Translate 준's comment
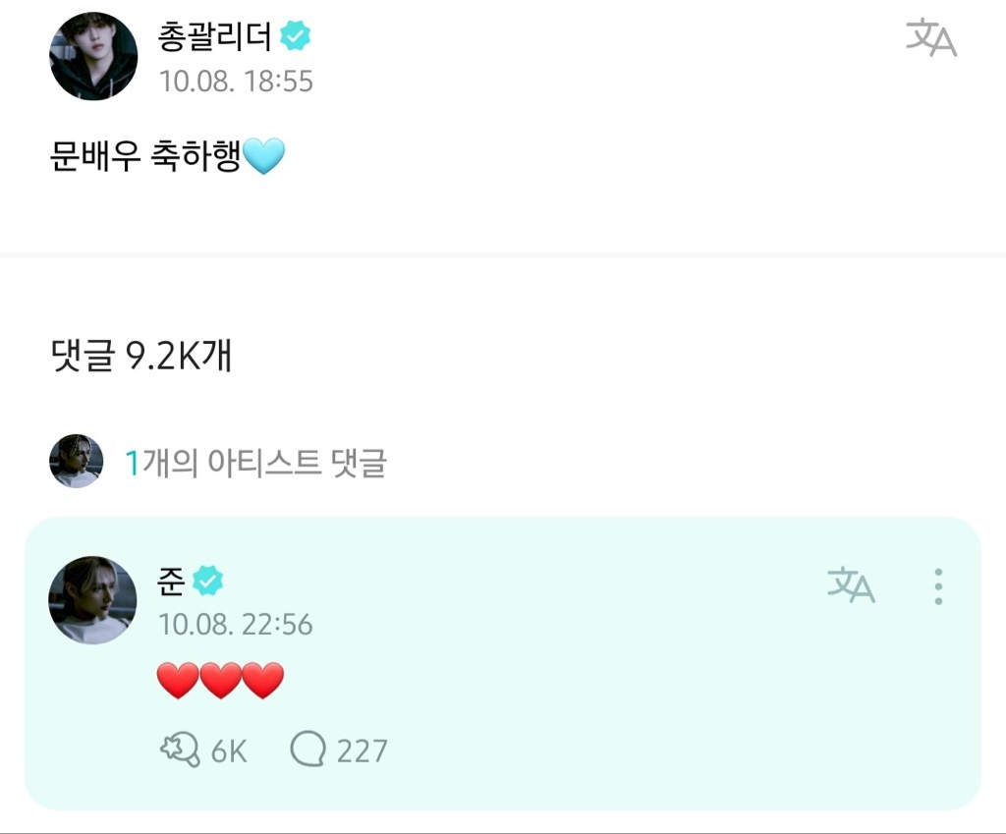 click(851, 584)
